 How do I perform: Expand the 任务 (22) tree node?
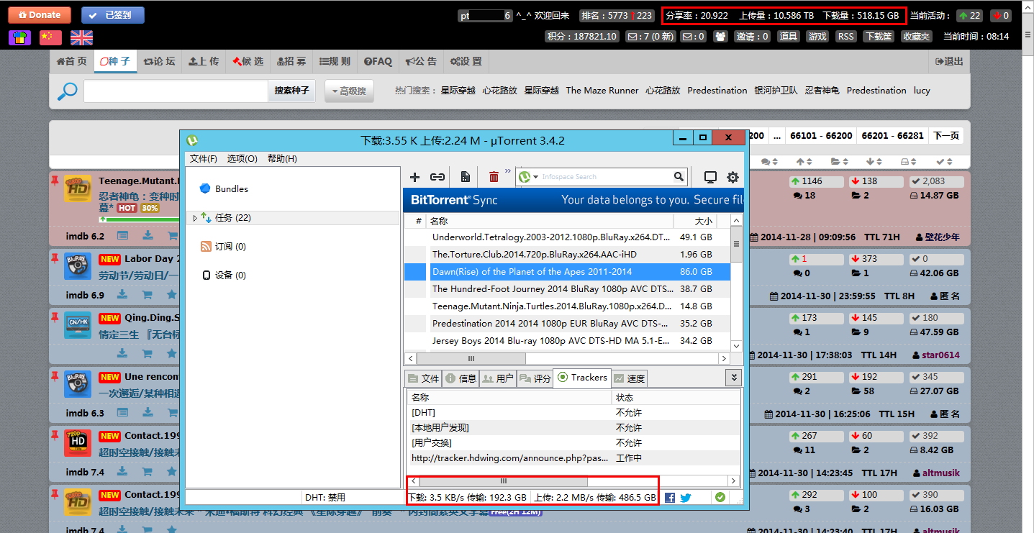coord(194,218)
